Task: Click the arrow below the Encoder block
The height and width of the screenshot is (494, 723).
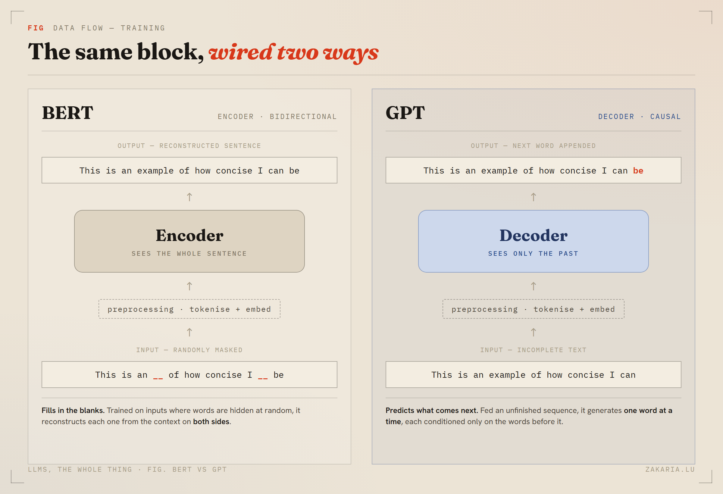Action: 189,286
